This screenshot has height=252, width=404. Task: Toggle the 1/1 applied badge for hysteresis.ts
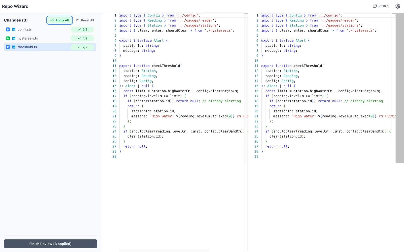pyautogui.click(x=82, y=38)
